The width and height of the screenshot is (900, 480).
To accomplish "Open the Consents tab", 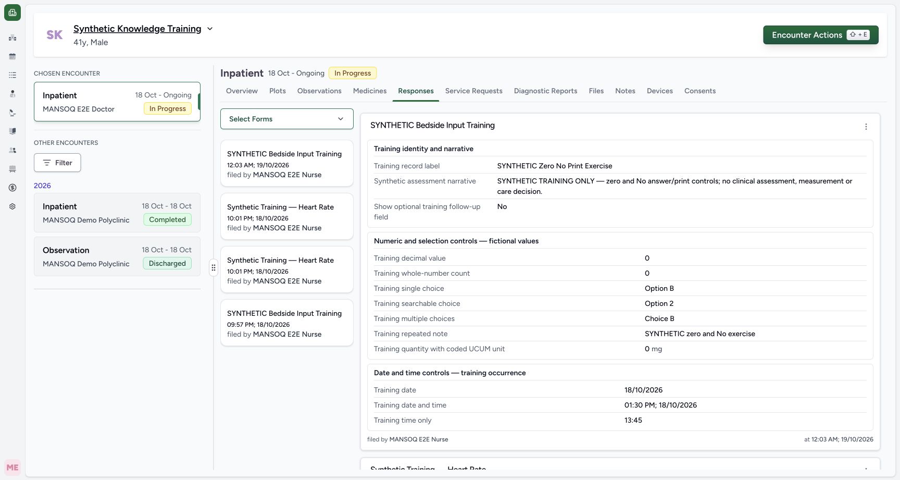I will (x=700, y=91).
